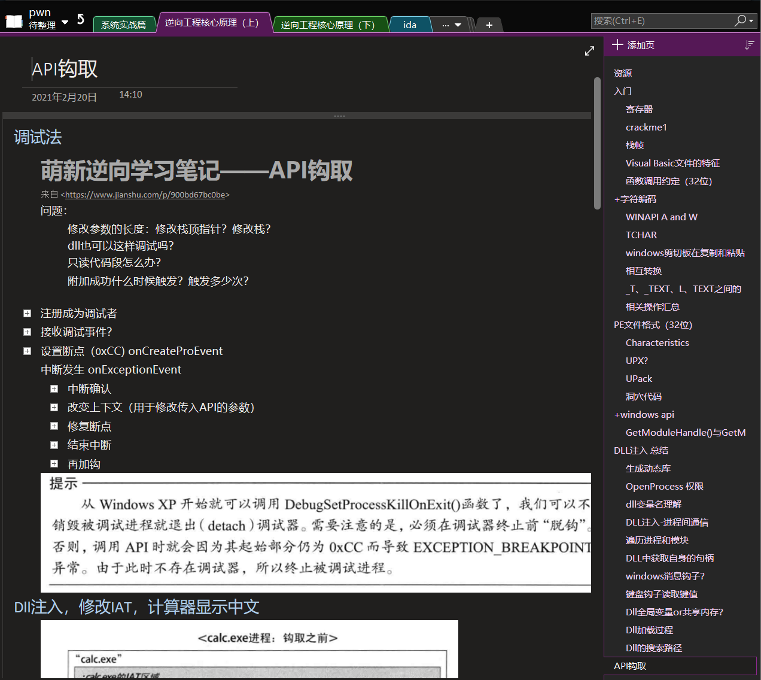Expand the 结束中断 outline item
The image size is (761, 680).
[x=54, y=445]
